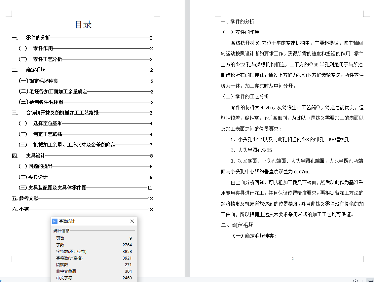374x282 pixels.
Task: Jump to 零件的分析 from the contents list
Action: click(38, 38)
